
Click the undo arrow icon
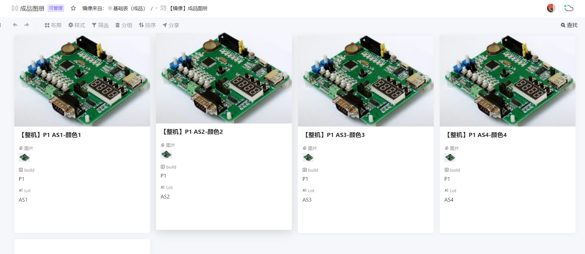pyautogui.click(x=15, y=25)
